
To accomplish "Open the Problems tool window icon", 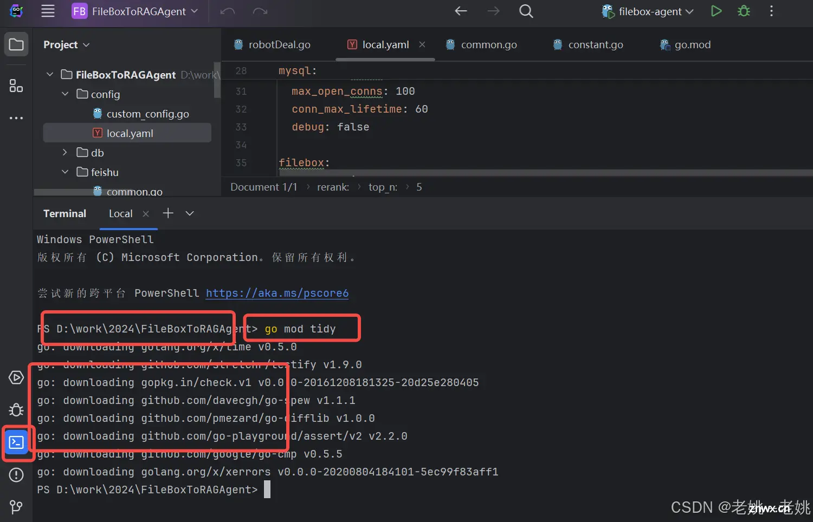I will [x=16, y=475].
